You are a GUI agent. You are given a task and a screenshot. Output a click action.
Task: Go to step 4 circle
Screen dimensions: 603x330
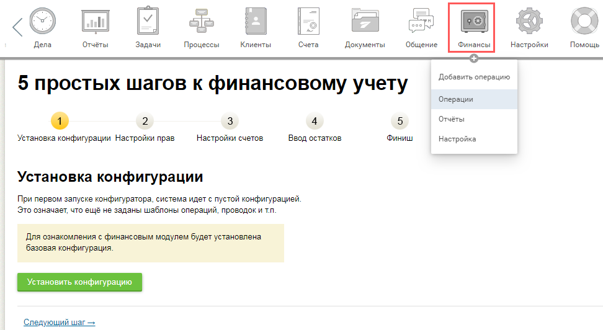(315, 121)
